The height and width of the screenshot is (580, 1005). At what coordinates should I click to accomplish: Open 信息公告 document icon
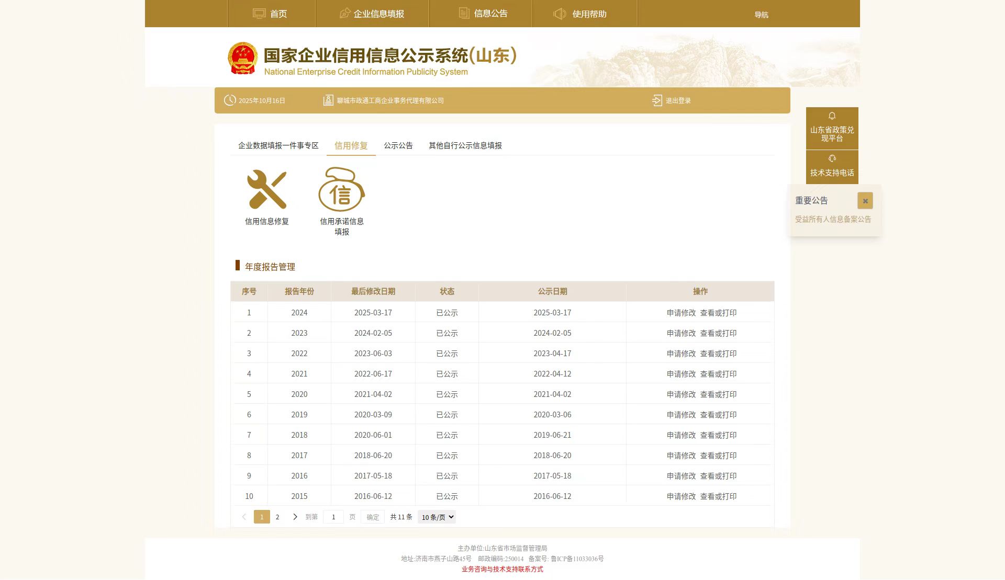463,13
